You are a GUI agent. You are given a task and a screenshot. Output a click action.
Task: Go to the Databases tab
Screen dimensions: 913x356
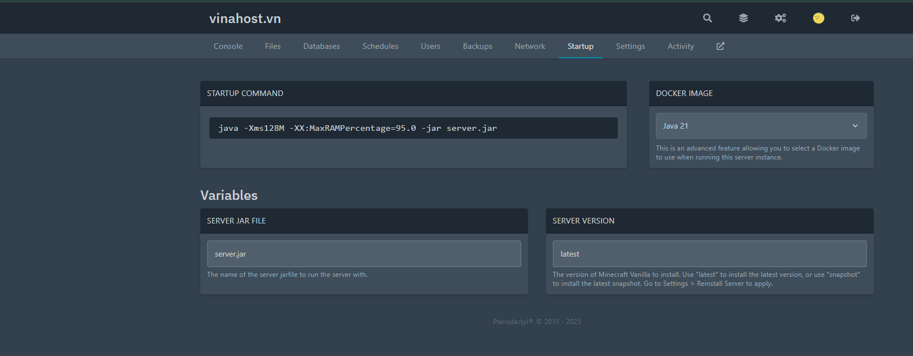click(x=322, y=46)
